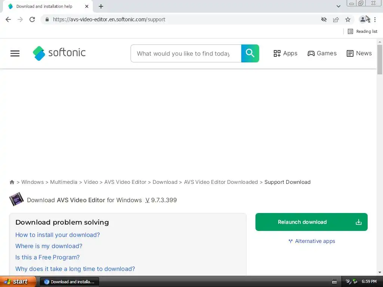383x287 pixels.
Task: Expand the tab search dropdown arrow
Action: pos(338,6)
